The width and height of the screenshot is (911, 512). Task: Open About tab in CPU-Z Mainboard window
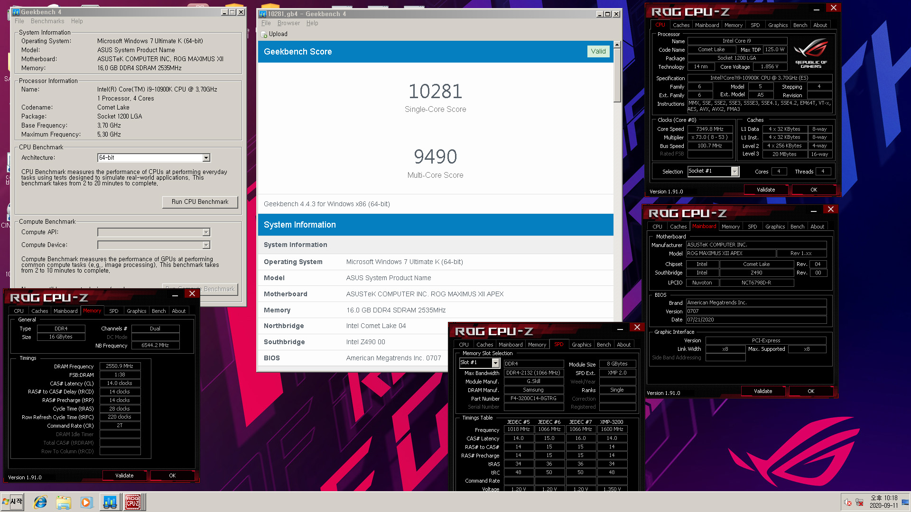817,227
